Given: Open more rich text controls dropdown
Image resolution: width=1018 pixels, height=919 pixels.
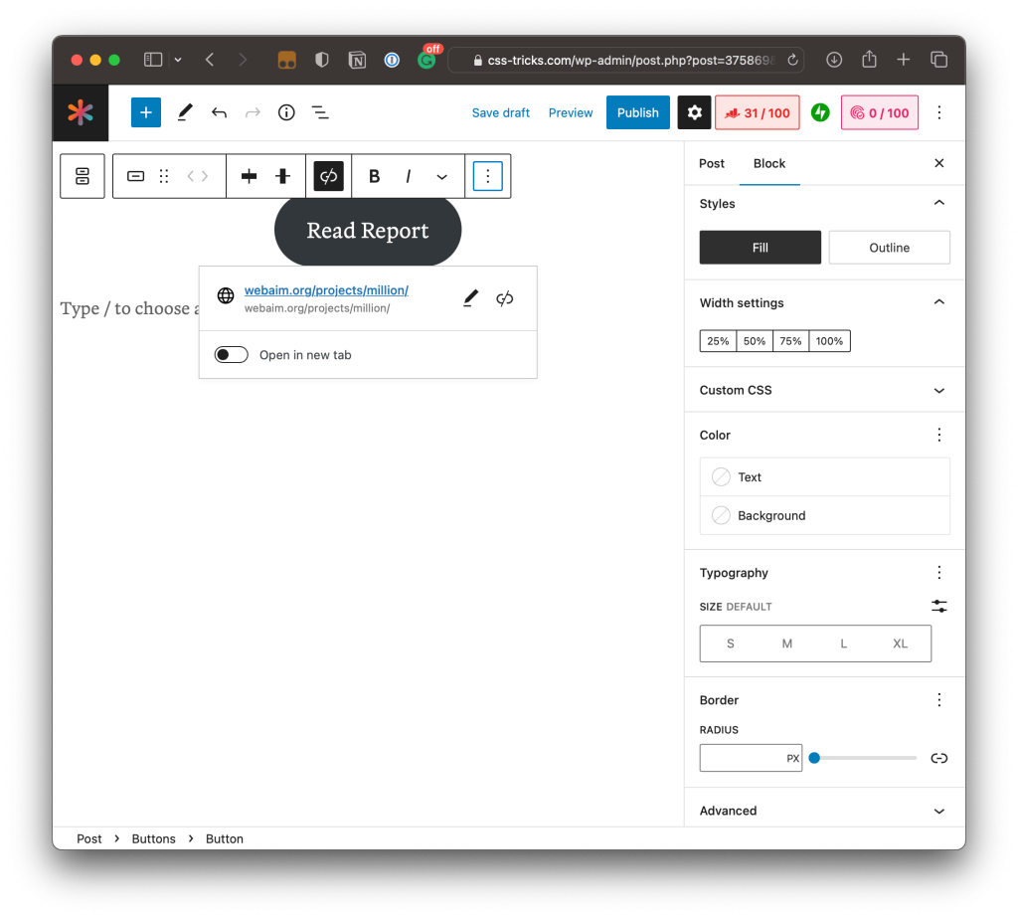Looking at the screenshot, I should click(x=441, y=176).
